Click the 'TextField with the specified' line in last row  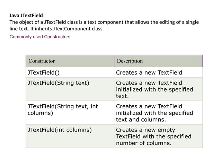153,136
